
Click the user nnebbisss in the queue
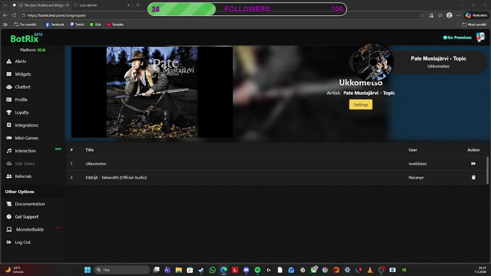pos(417,164)
